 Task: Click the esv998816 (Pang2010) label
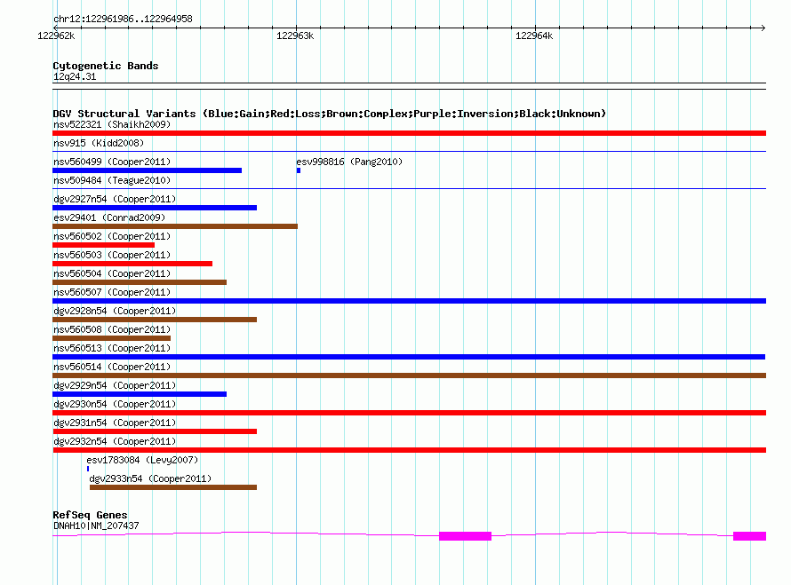coord(349,162)
